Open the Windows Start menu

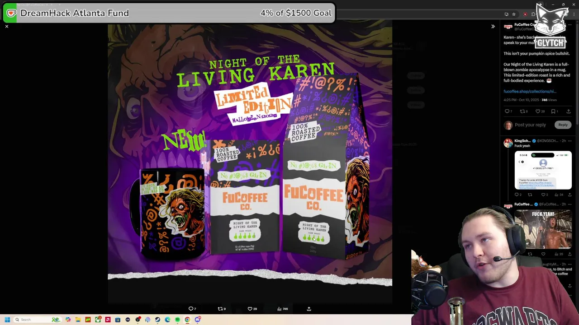click(x=7, y=320)
